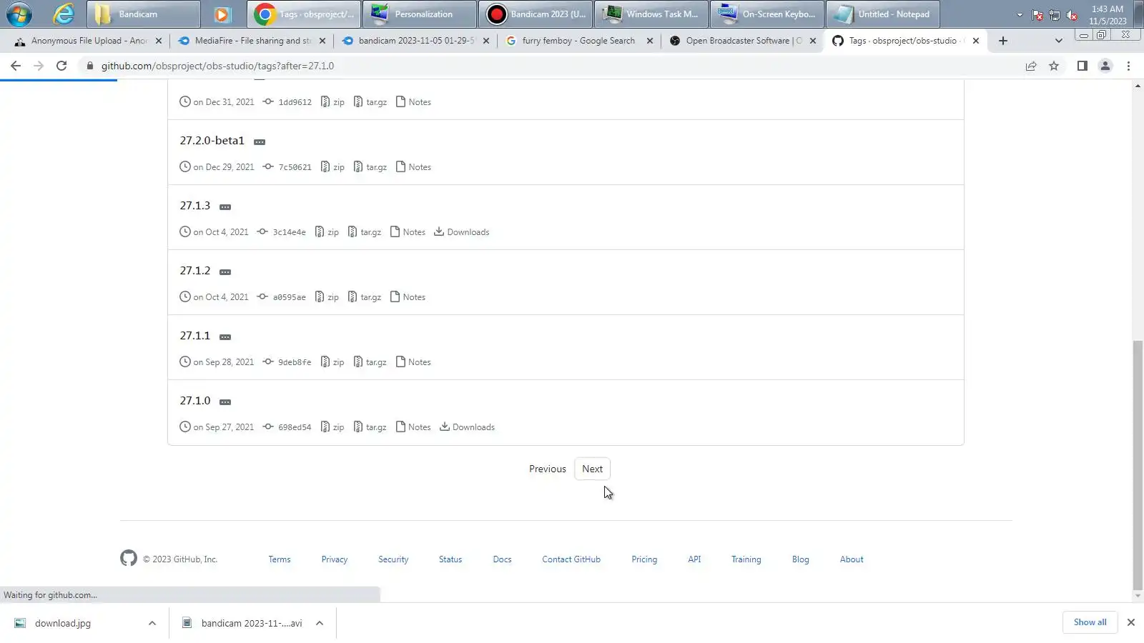Open the Bandicam folder taskbar button
This screenshot has height=643, width=1144.
[x=143, y=14]
